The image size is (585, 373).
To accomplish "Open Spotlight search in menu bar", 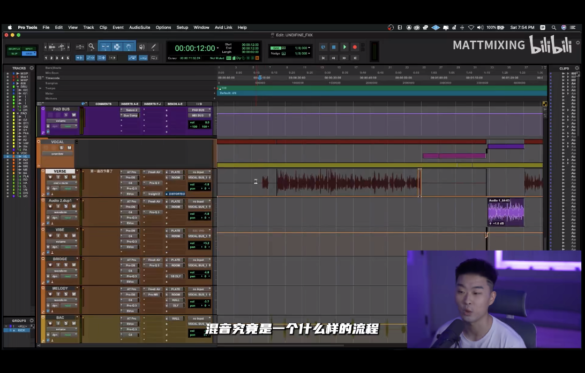I will pyautogui.click(x=554, y=28).
